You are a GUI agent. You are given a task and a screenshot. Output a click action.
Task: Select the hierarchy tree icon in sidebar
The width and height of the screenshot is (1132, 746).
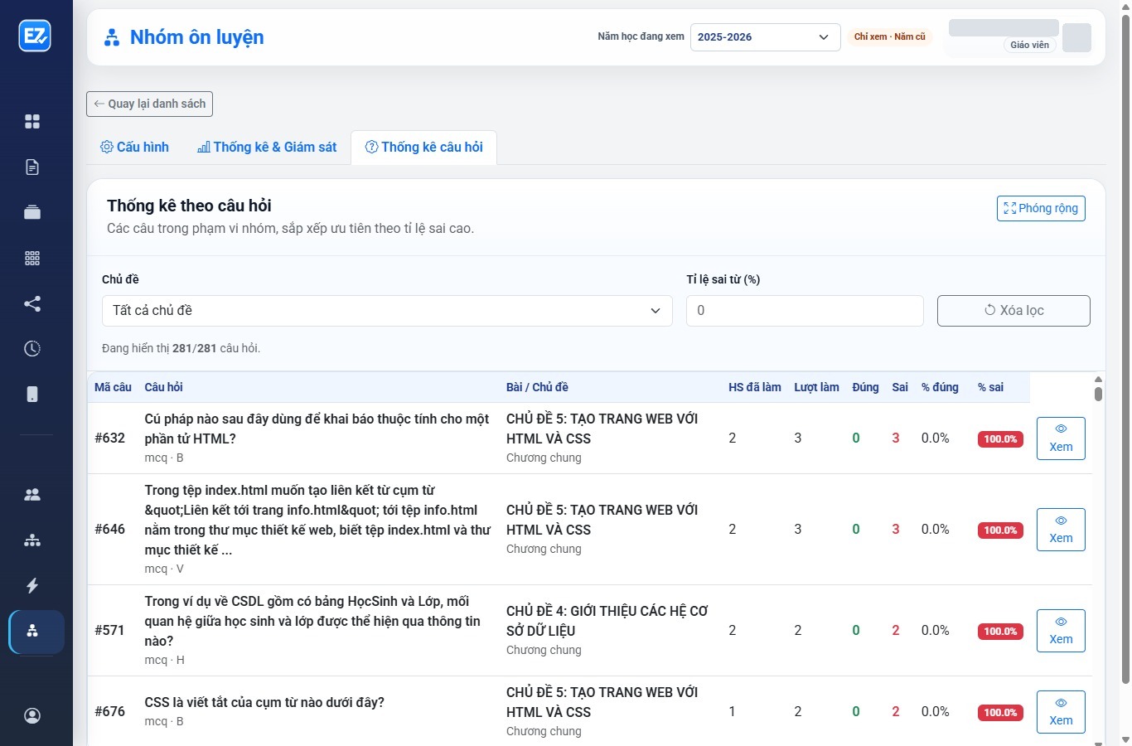(32, 540)
